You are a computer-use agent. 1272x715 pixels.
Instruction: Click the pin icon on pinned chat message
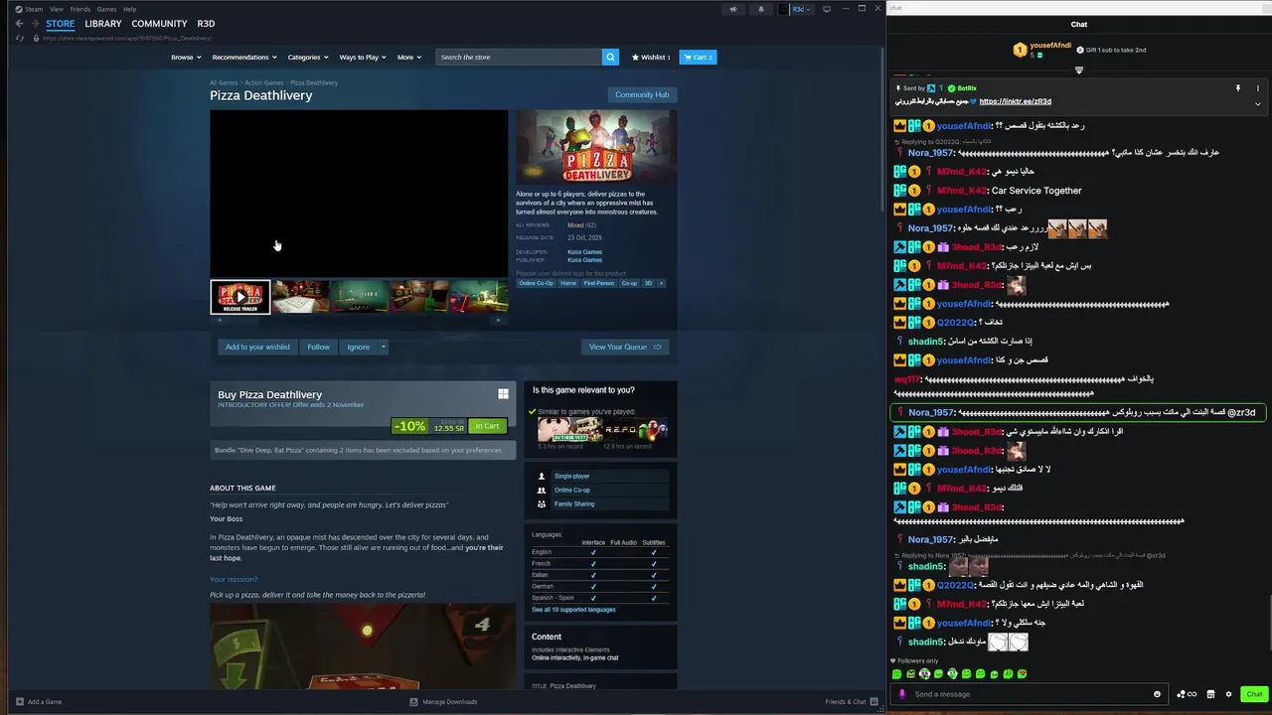[x=1237, y=88]
